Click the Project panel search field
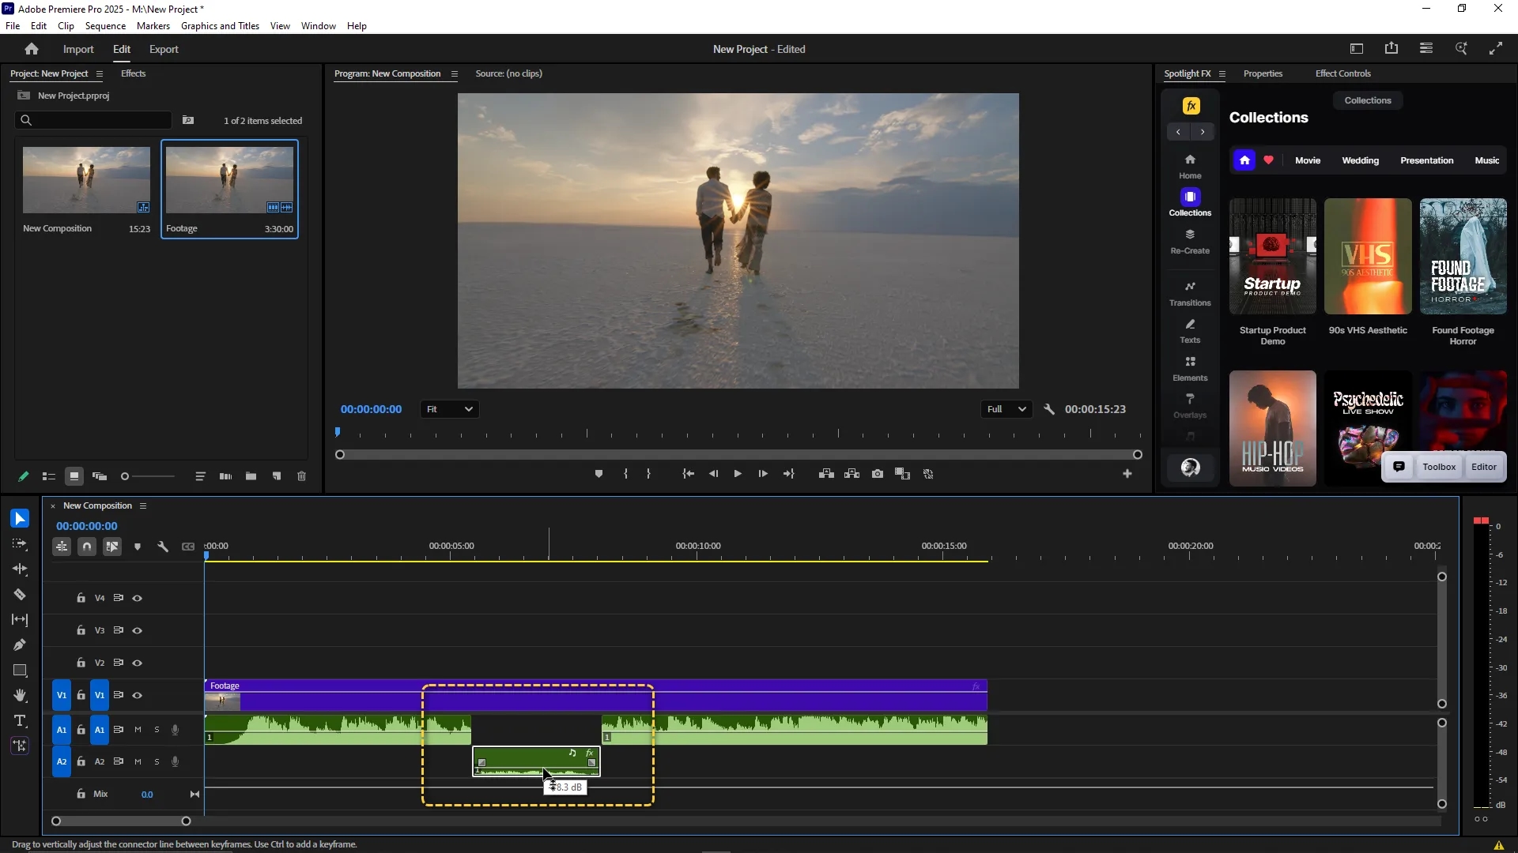The width and height of the screenshot is (1518, 853). (x=93, y=120)
